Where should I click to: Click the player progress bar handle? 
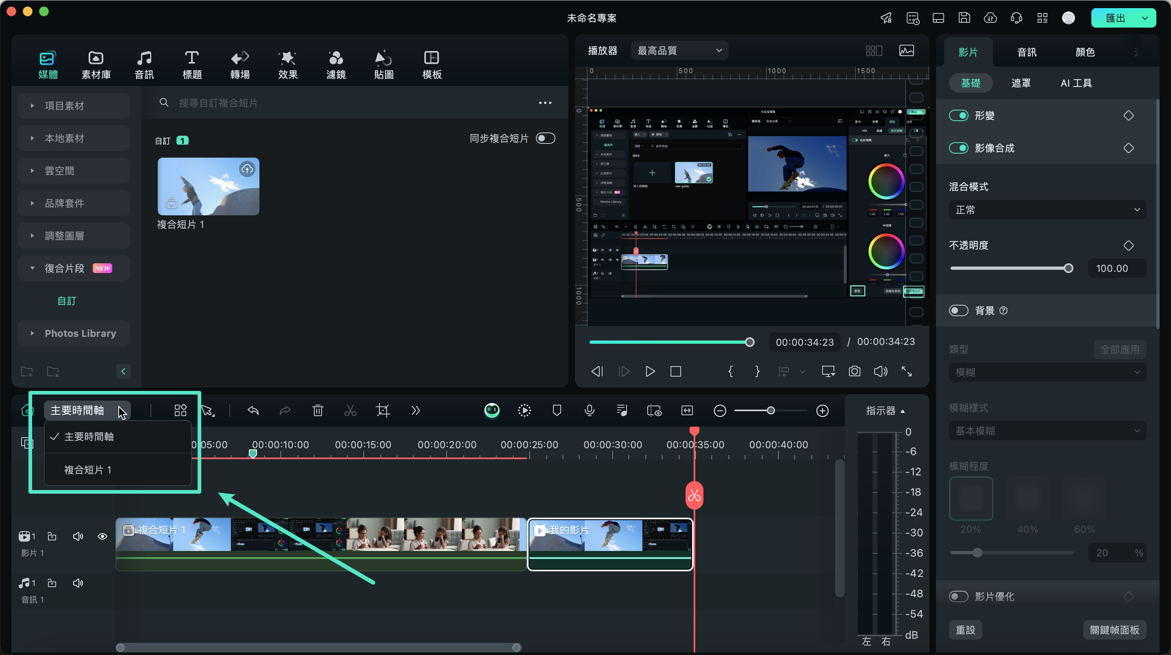tap(750, 342)
